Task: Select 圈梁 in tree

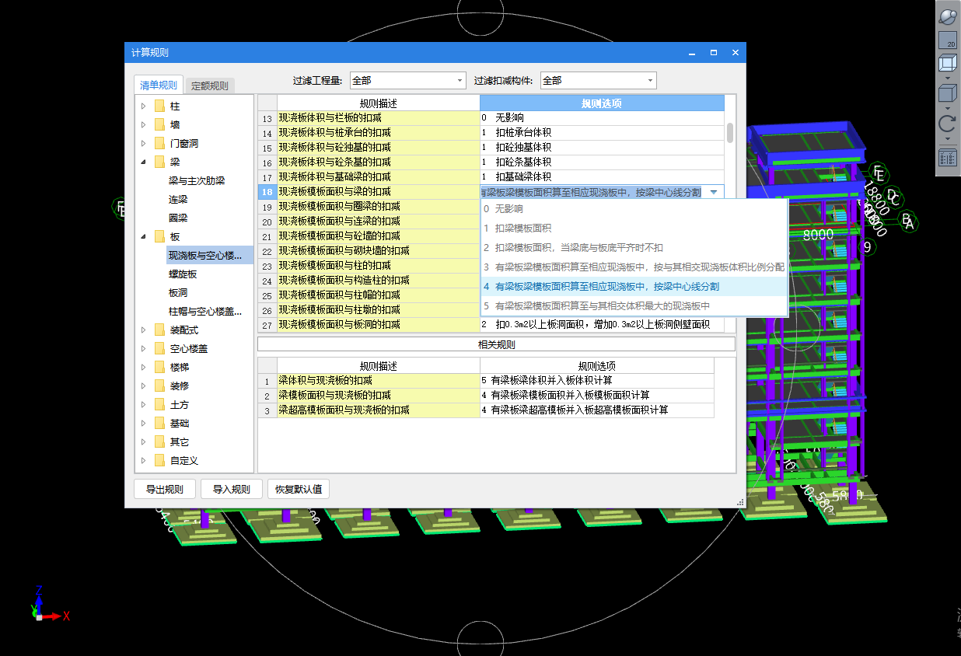Action: pos(178,218)
